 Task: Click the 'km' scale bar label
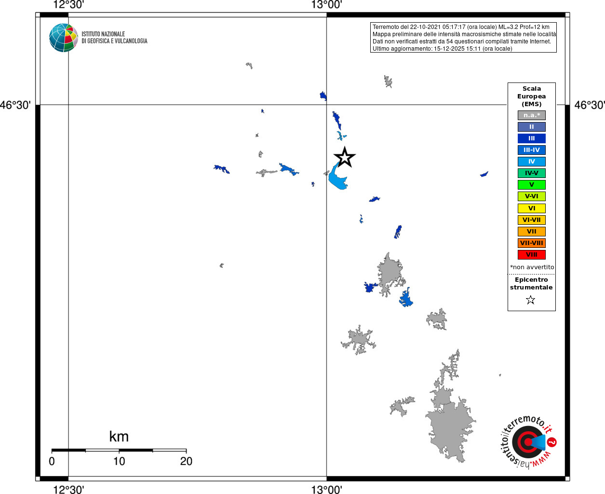tap(119, 437)
